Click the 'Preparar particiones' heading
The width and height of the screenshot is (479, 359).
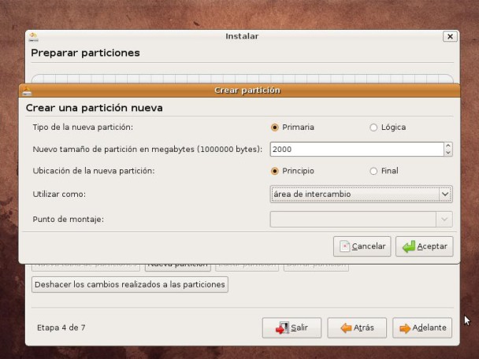(85, 53)
